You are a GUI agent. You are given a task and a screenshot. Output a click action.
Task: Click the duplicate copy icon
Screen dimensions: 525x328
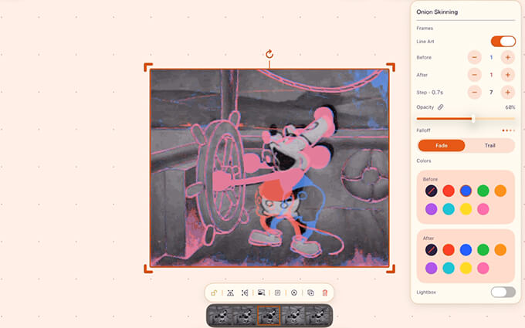point(310,292)
